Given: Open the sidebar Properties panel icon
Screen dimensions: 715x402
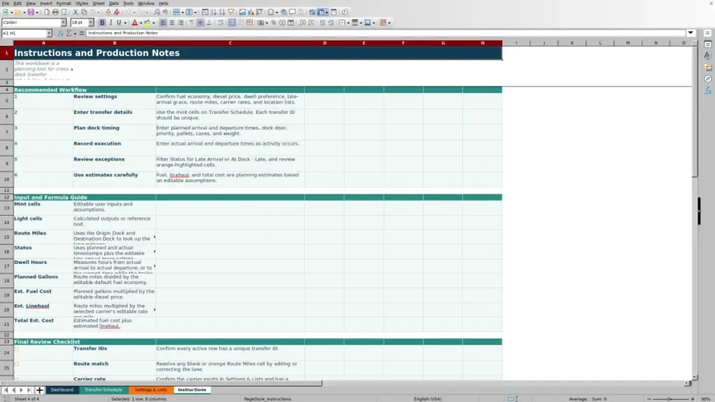Looking at the screenshot, I should [708, 44].
